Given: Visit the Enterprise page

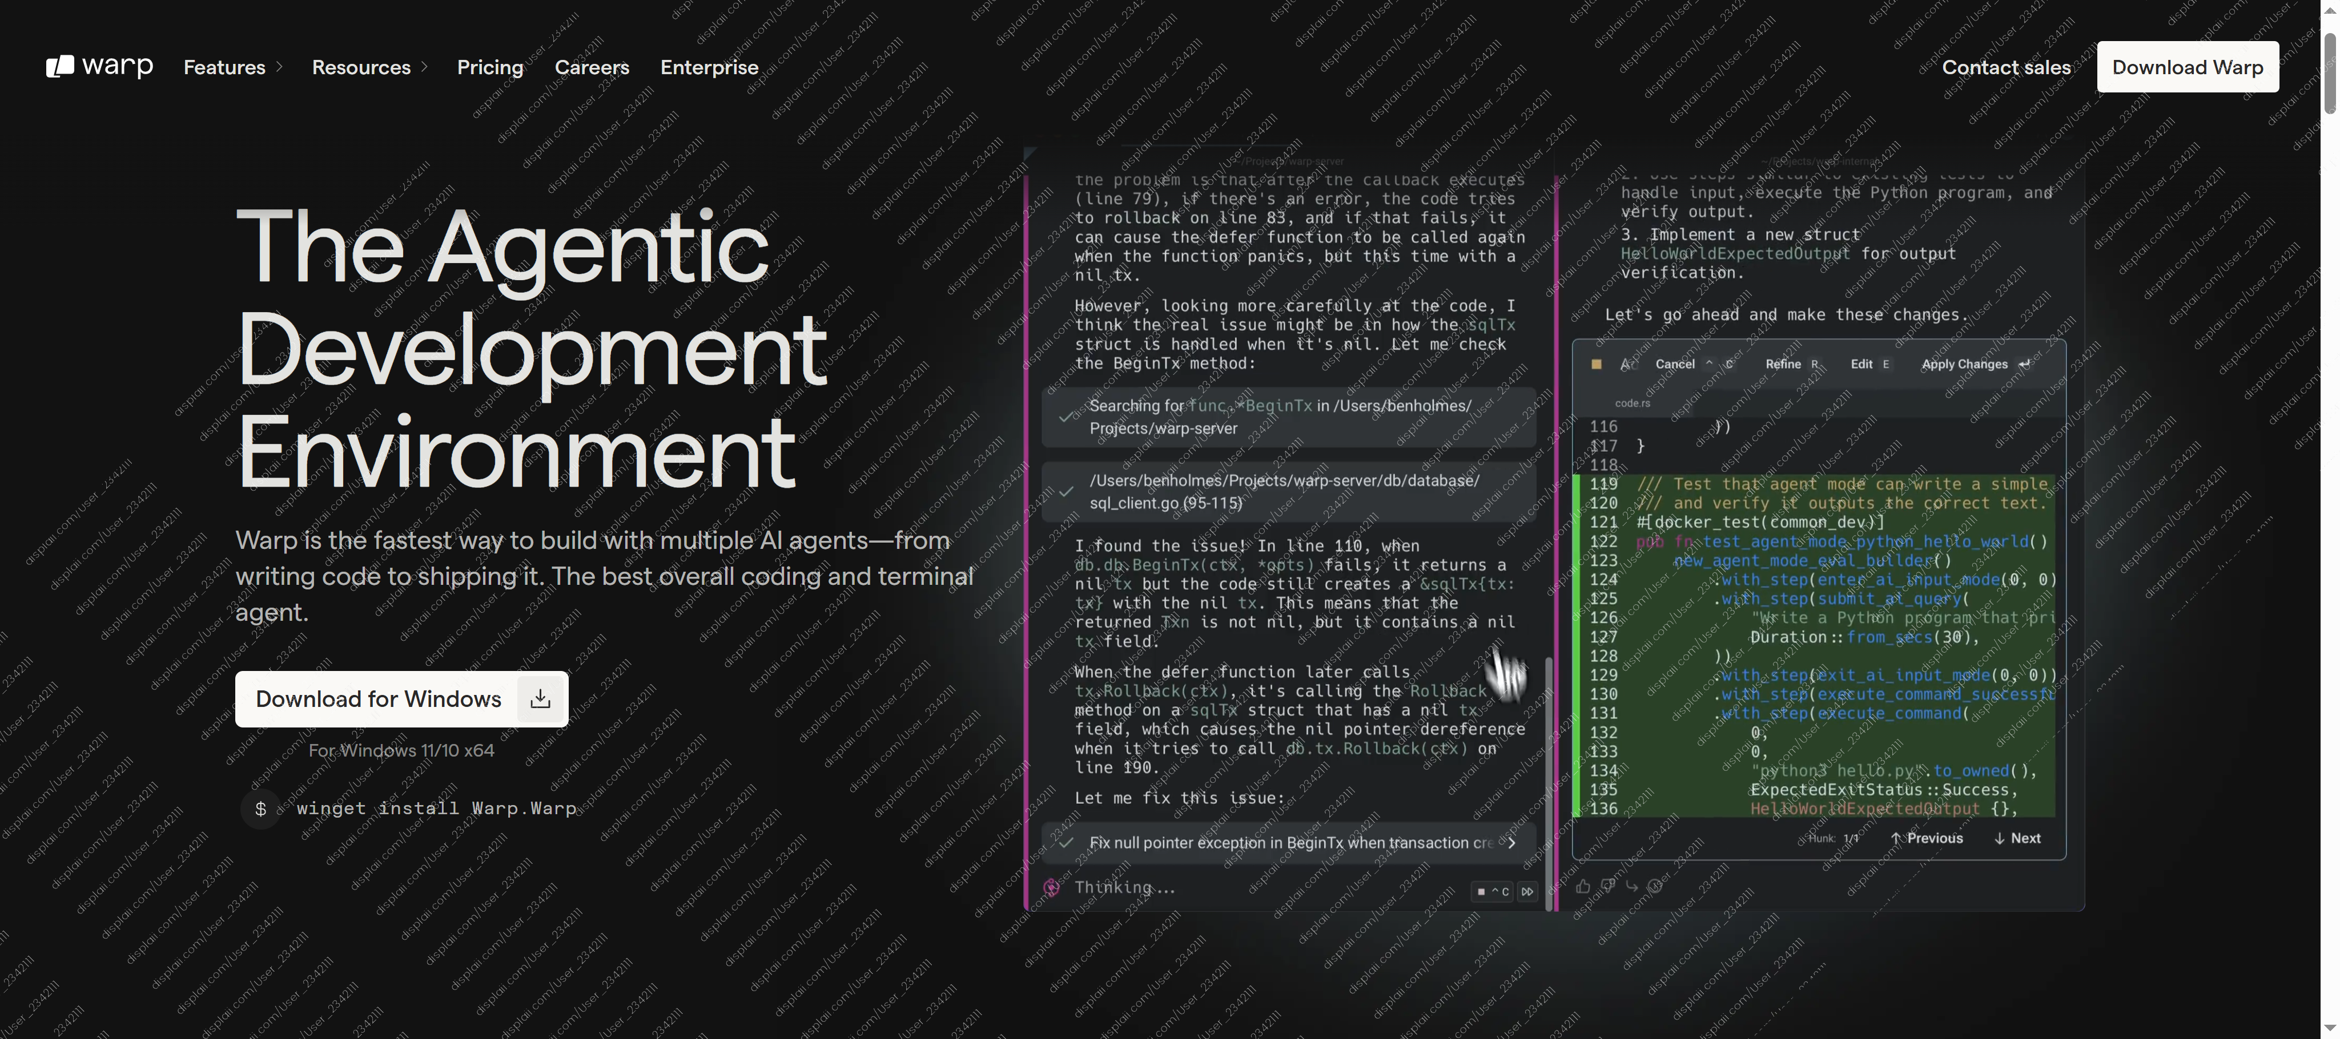Looking at the screenshot, I should tap(709, 67).
